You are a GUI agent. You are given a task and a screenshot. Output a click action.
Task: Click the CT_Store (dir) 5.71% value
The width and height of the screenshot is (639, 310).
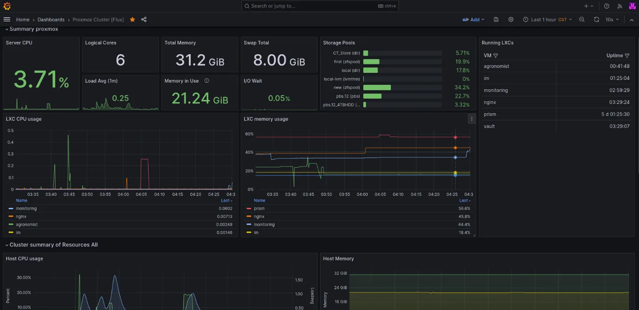point(462,53)
